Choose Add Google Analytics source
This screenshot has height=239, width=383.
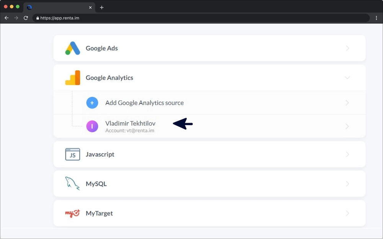pos(144,103)
